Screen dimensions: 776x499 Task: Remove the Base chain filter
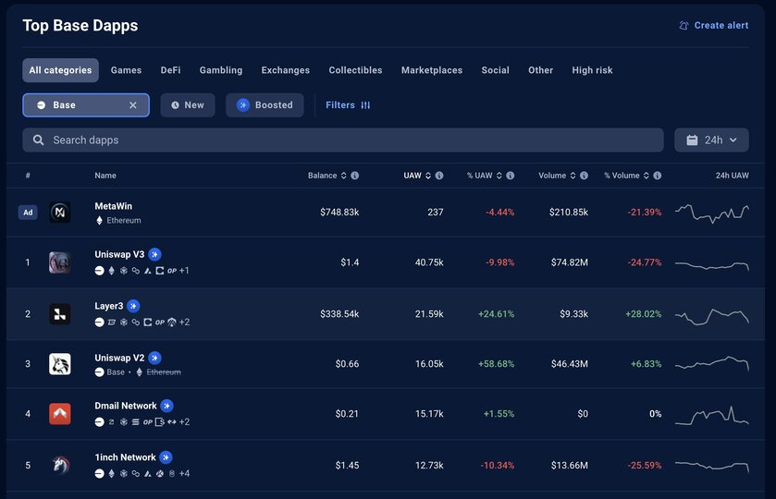pyautogui.click(x=132, y=105)
